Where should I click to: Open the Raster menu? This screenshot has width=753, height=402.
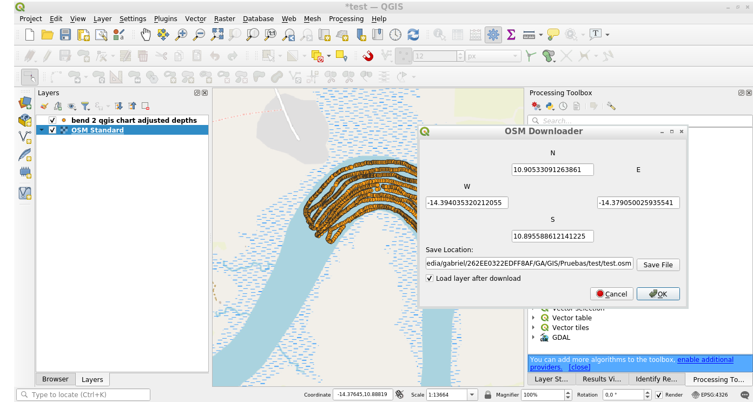[224, 18]
